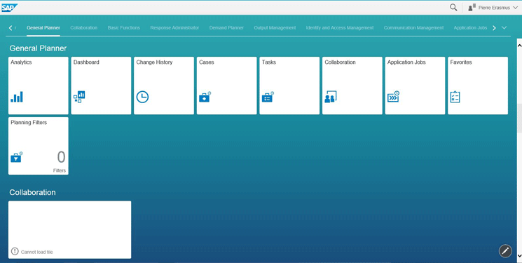Click the vertical scrollbar thumb
The height and width of the screenshot is (263, 522).
519,119
